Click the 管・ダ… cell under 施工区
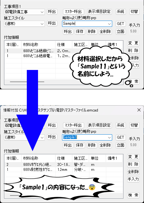Viewport: 144px width, 203px height. point(81,165)
